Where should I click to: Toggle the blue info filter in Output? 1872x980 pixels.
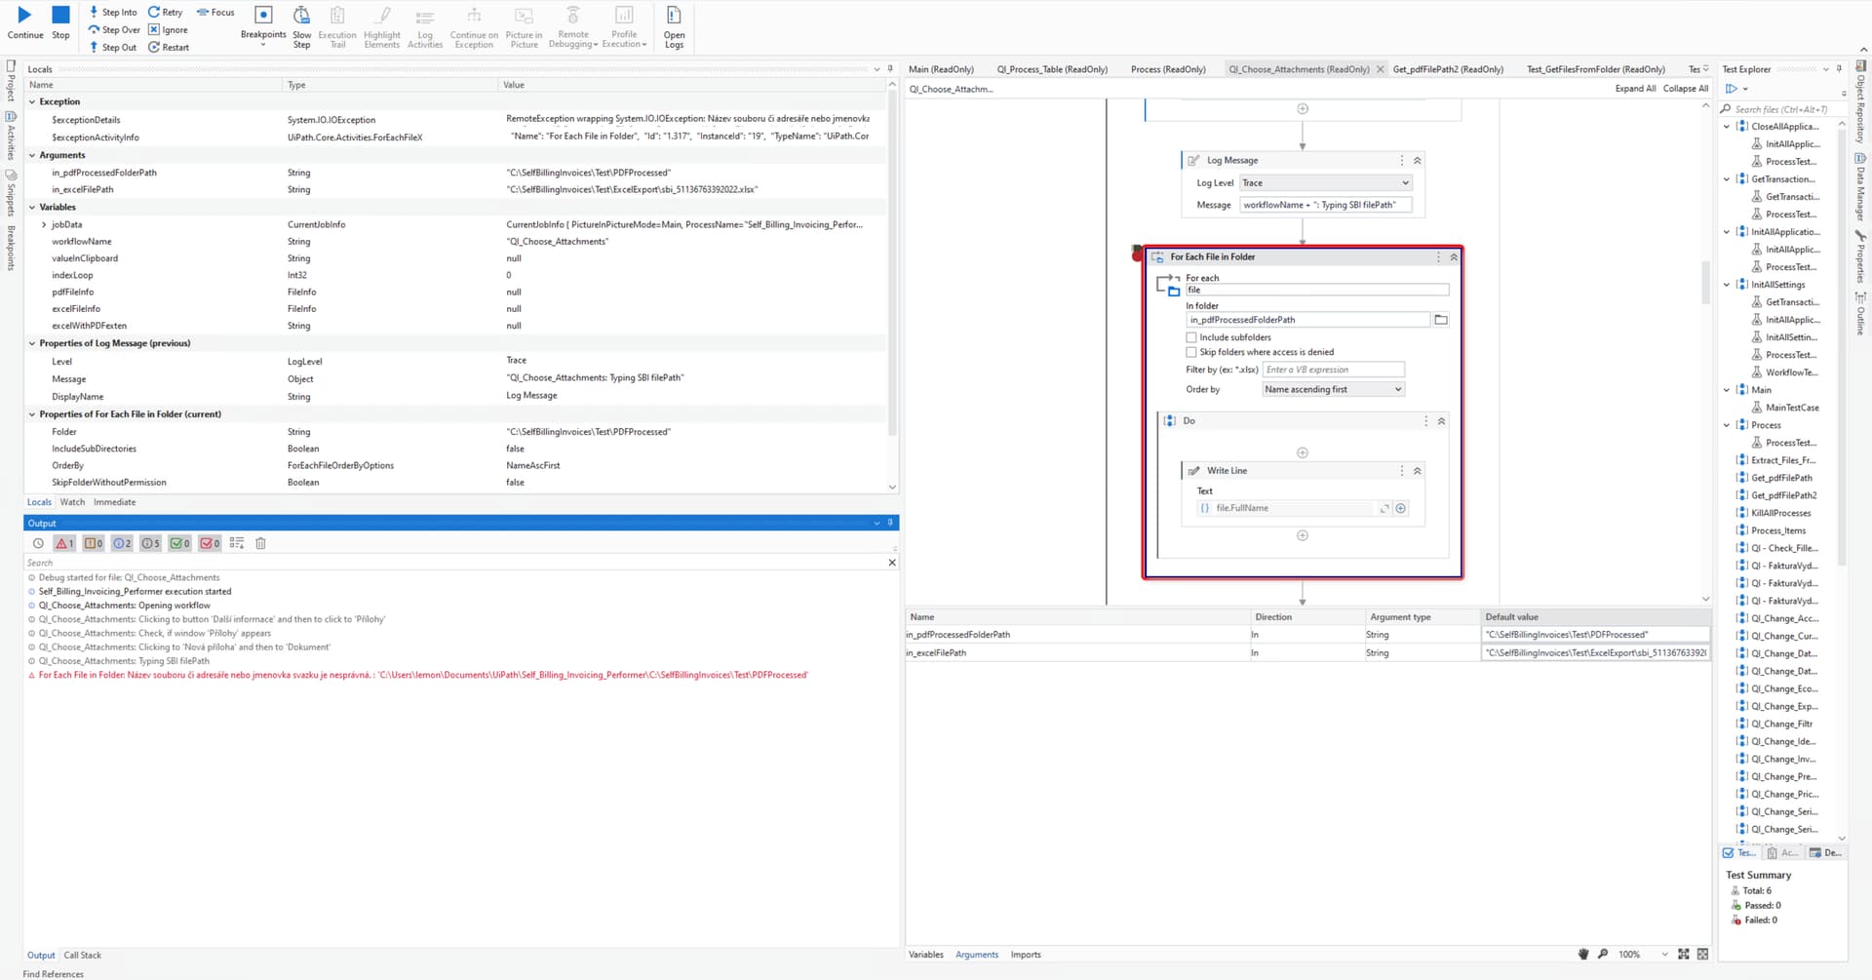pyautogui.click(x=122, y=544)
